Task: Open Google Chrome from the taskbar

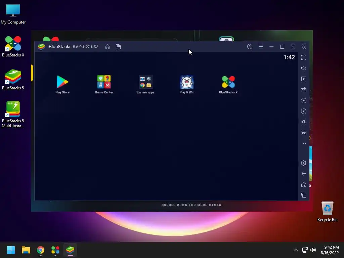Action: [41, 250]
